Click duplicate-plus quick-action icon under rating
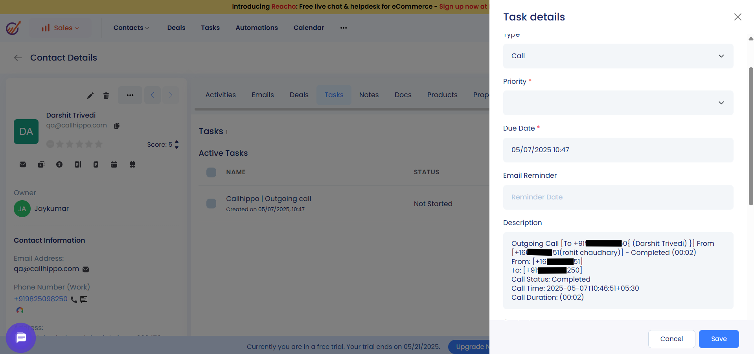 (41, 164)
